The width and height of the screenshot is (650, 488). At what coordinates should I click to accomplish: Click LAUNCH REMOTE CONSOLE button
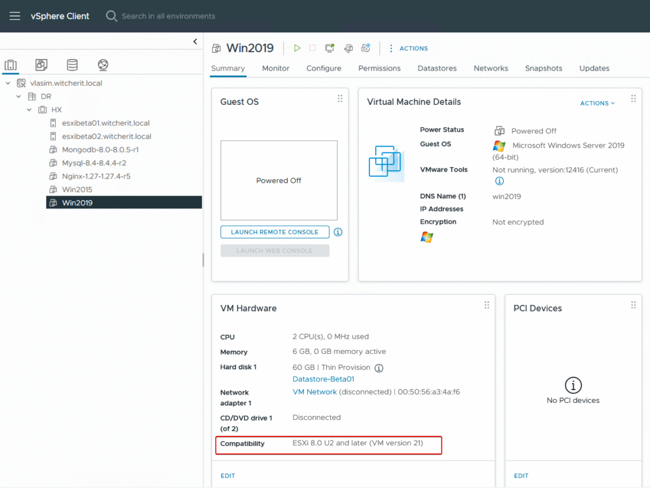pyautogui.click(x=275, y=232)
